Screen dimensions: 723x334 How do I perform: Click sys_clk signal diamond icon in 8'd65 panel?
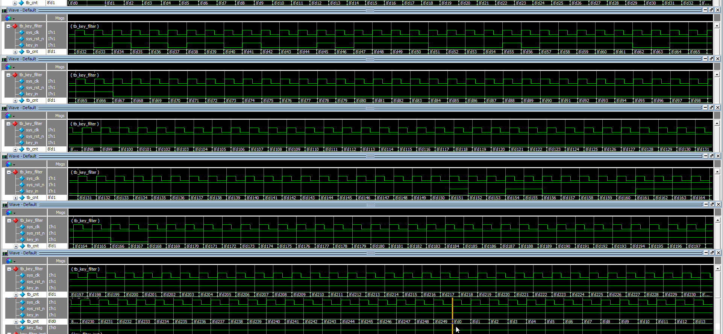click(x=21, y=81)
